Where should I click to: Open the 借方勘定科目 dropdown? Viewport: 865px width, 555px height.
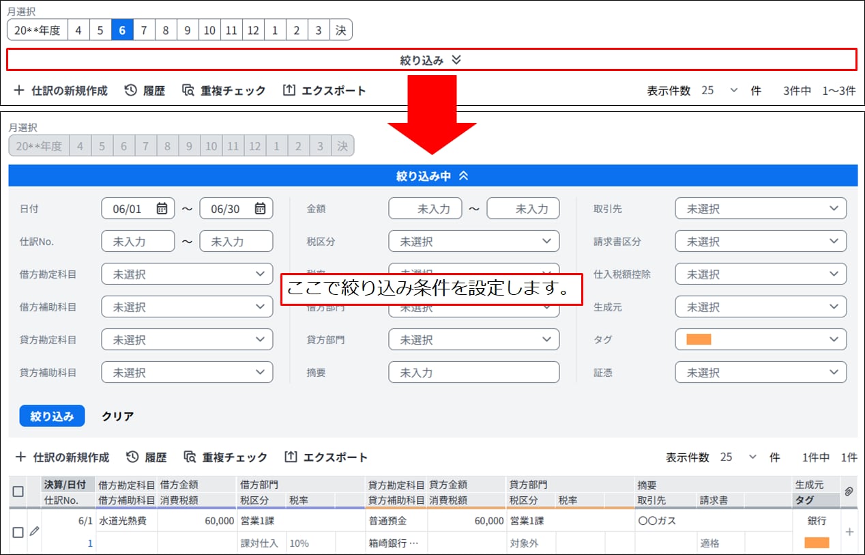point(187,274)
